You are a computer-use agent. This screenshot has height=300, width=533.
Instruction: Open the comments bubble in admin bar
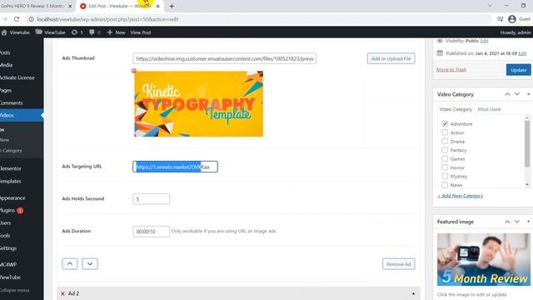[95, 32]
